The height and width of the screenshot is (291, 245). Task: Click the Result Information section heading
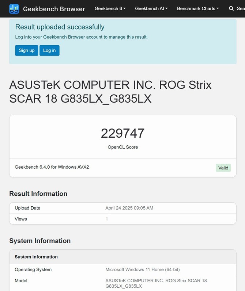pos(38,194)
